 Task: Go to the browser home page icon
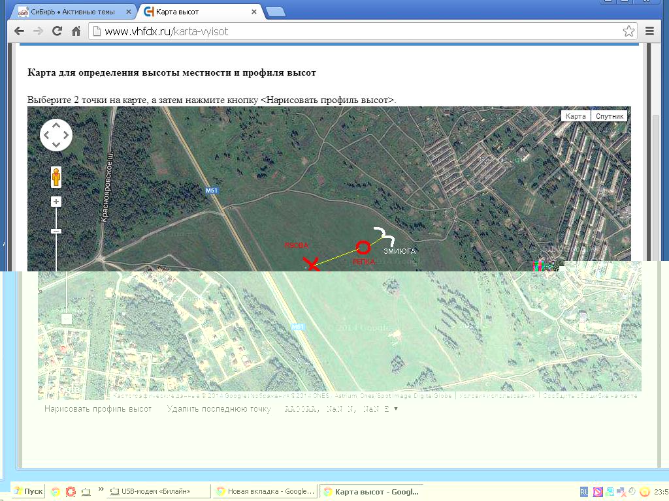[76, 31]
